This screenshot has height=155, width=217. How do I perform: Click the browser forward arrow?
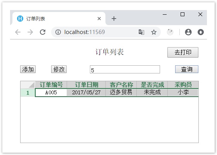[x=30, y=32]
